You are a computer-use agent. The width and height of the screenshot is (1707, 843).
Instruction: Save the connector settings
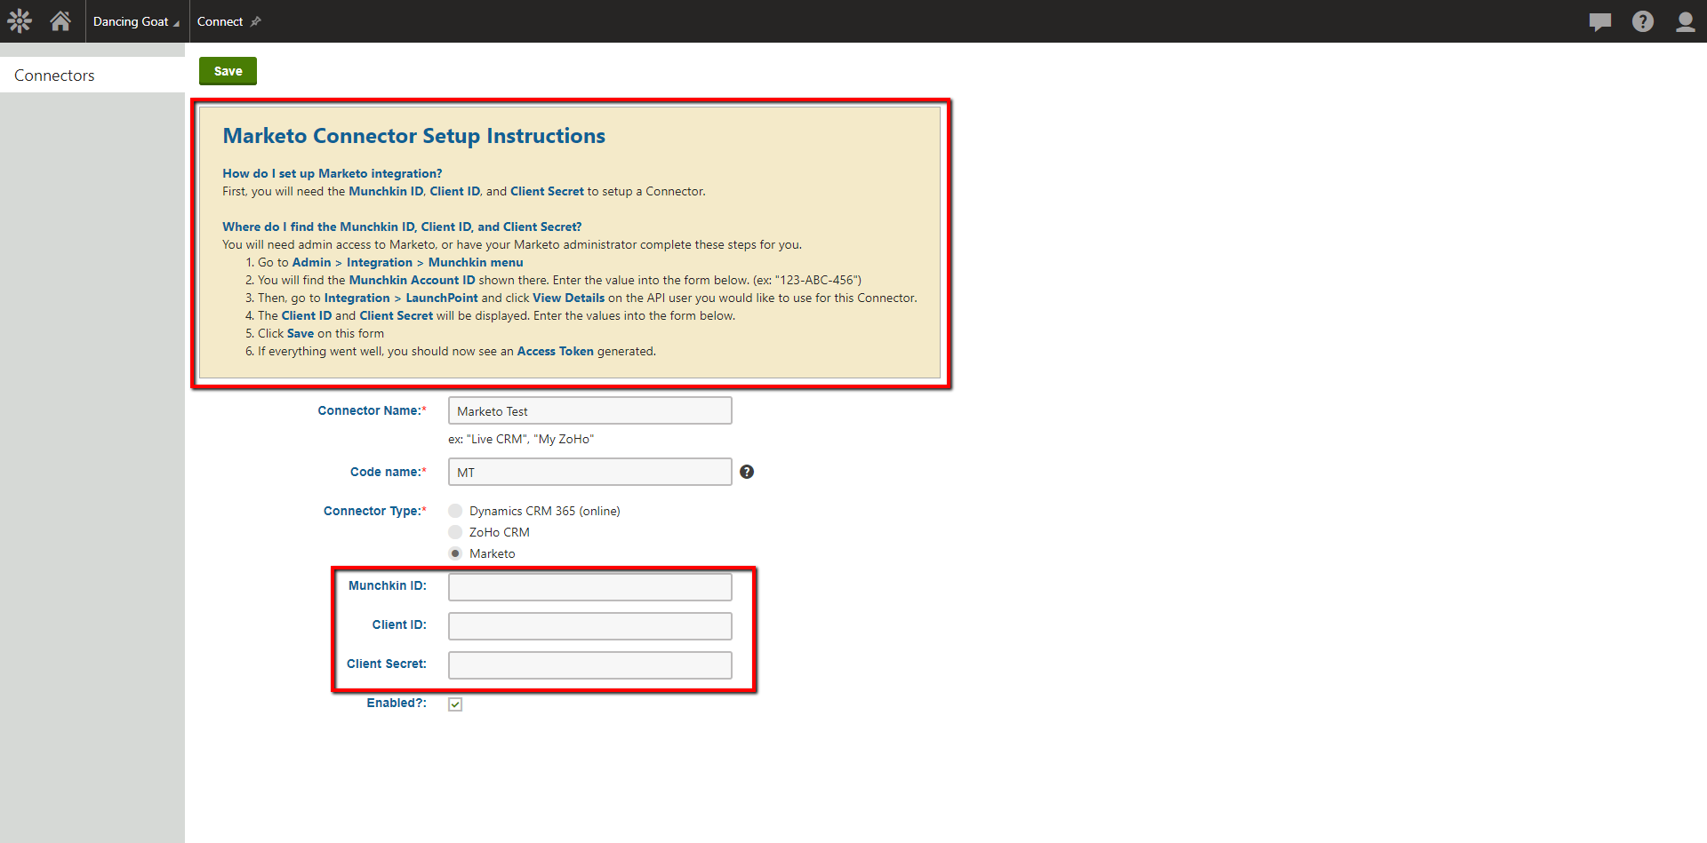click(x=228, y=71)
